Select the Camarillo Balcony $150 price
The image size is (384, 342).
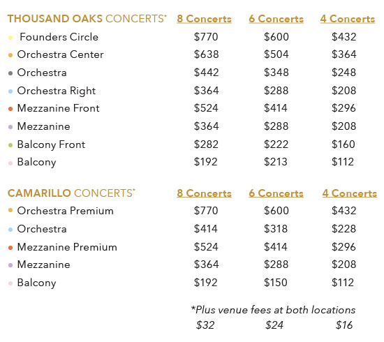click(x=276, y=283)
